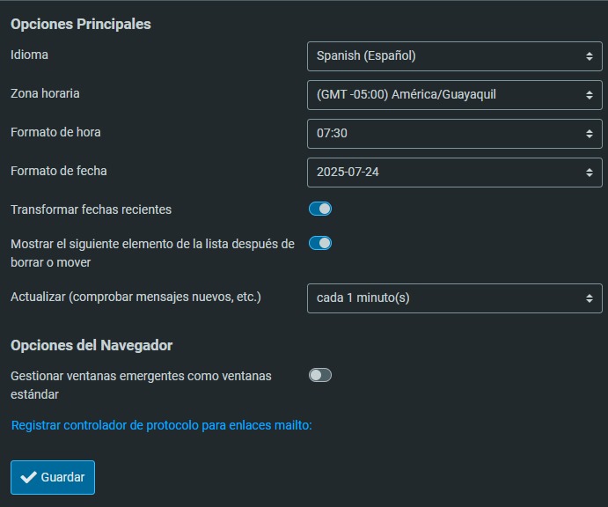Click the Actualizar (comprobar mensajes nuevos) label
608x507 pixels.
[x=136, y=297]
